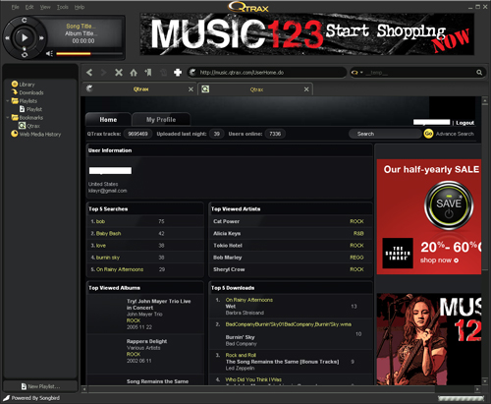Toggle shuffle at top of player dial
Image resolution: width=491 pixels, height=404 pixels.
coord(25,21)
